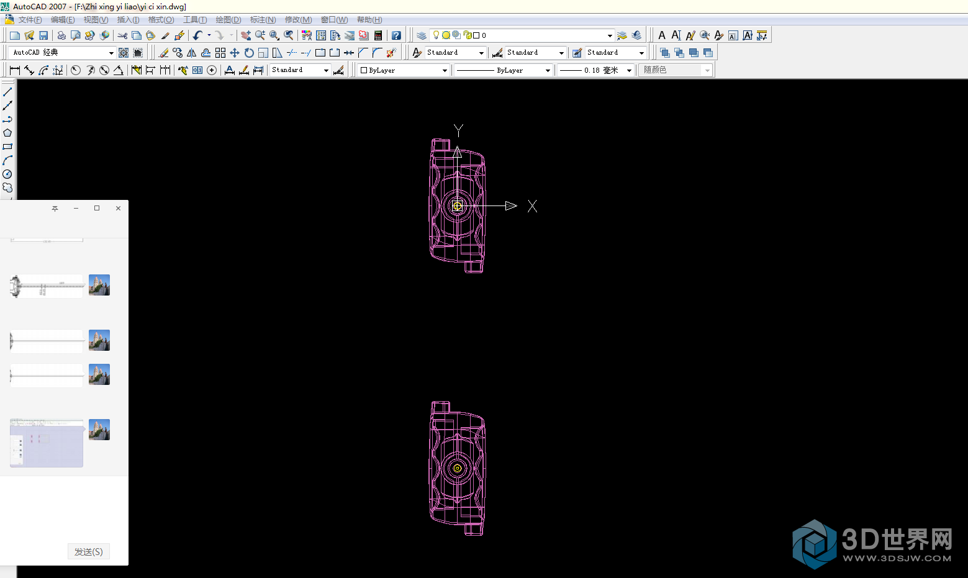Click the yellow UCS origin on upper model
968x578 pixels.
[458, 205]
